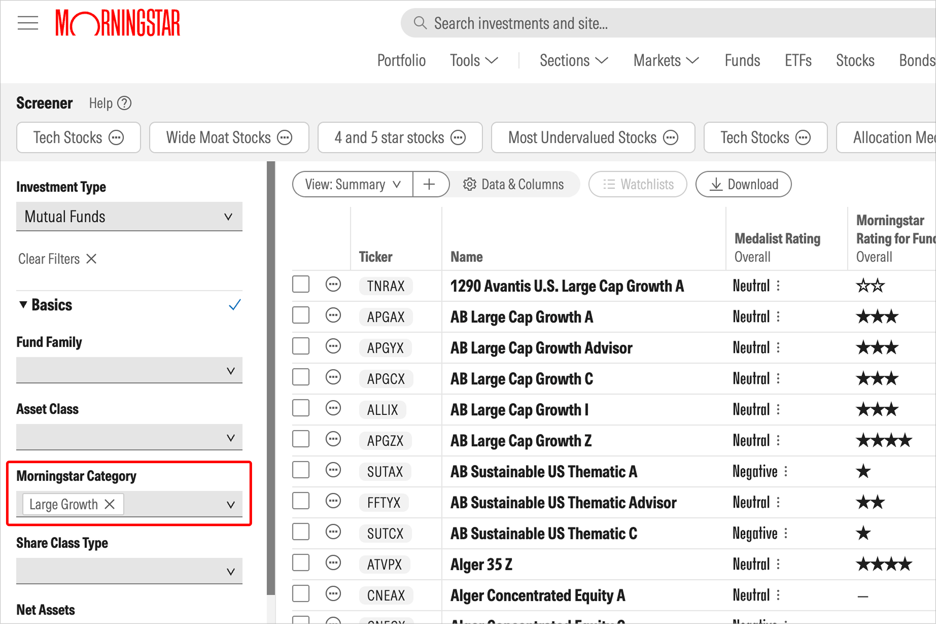Remove the Large Growth category tag
The width and height of the screenshot is (936, 624).
click(x=110, y=504)
